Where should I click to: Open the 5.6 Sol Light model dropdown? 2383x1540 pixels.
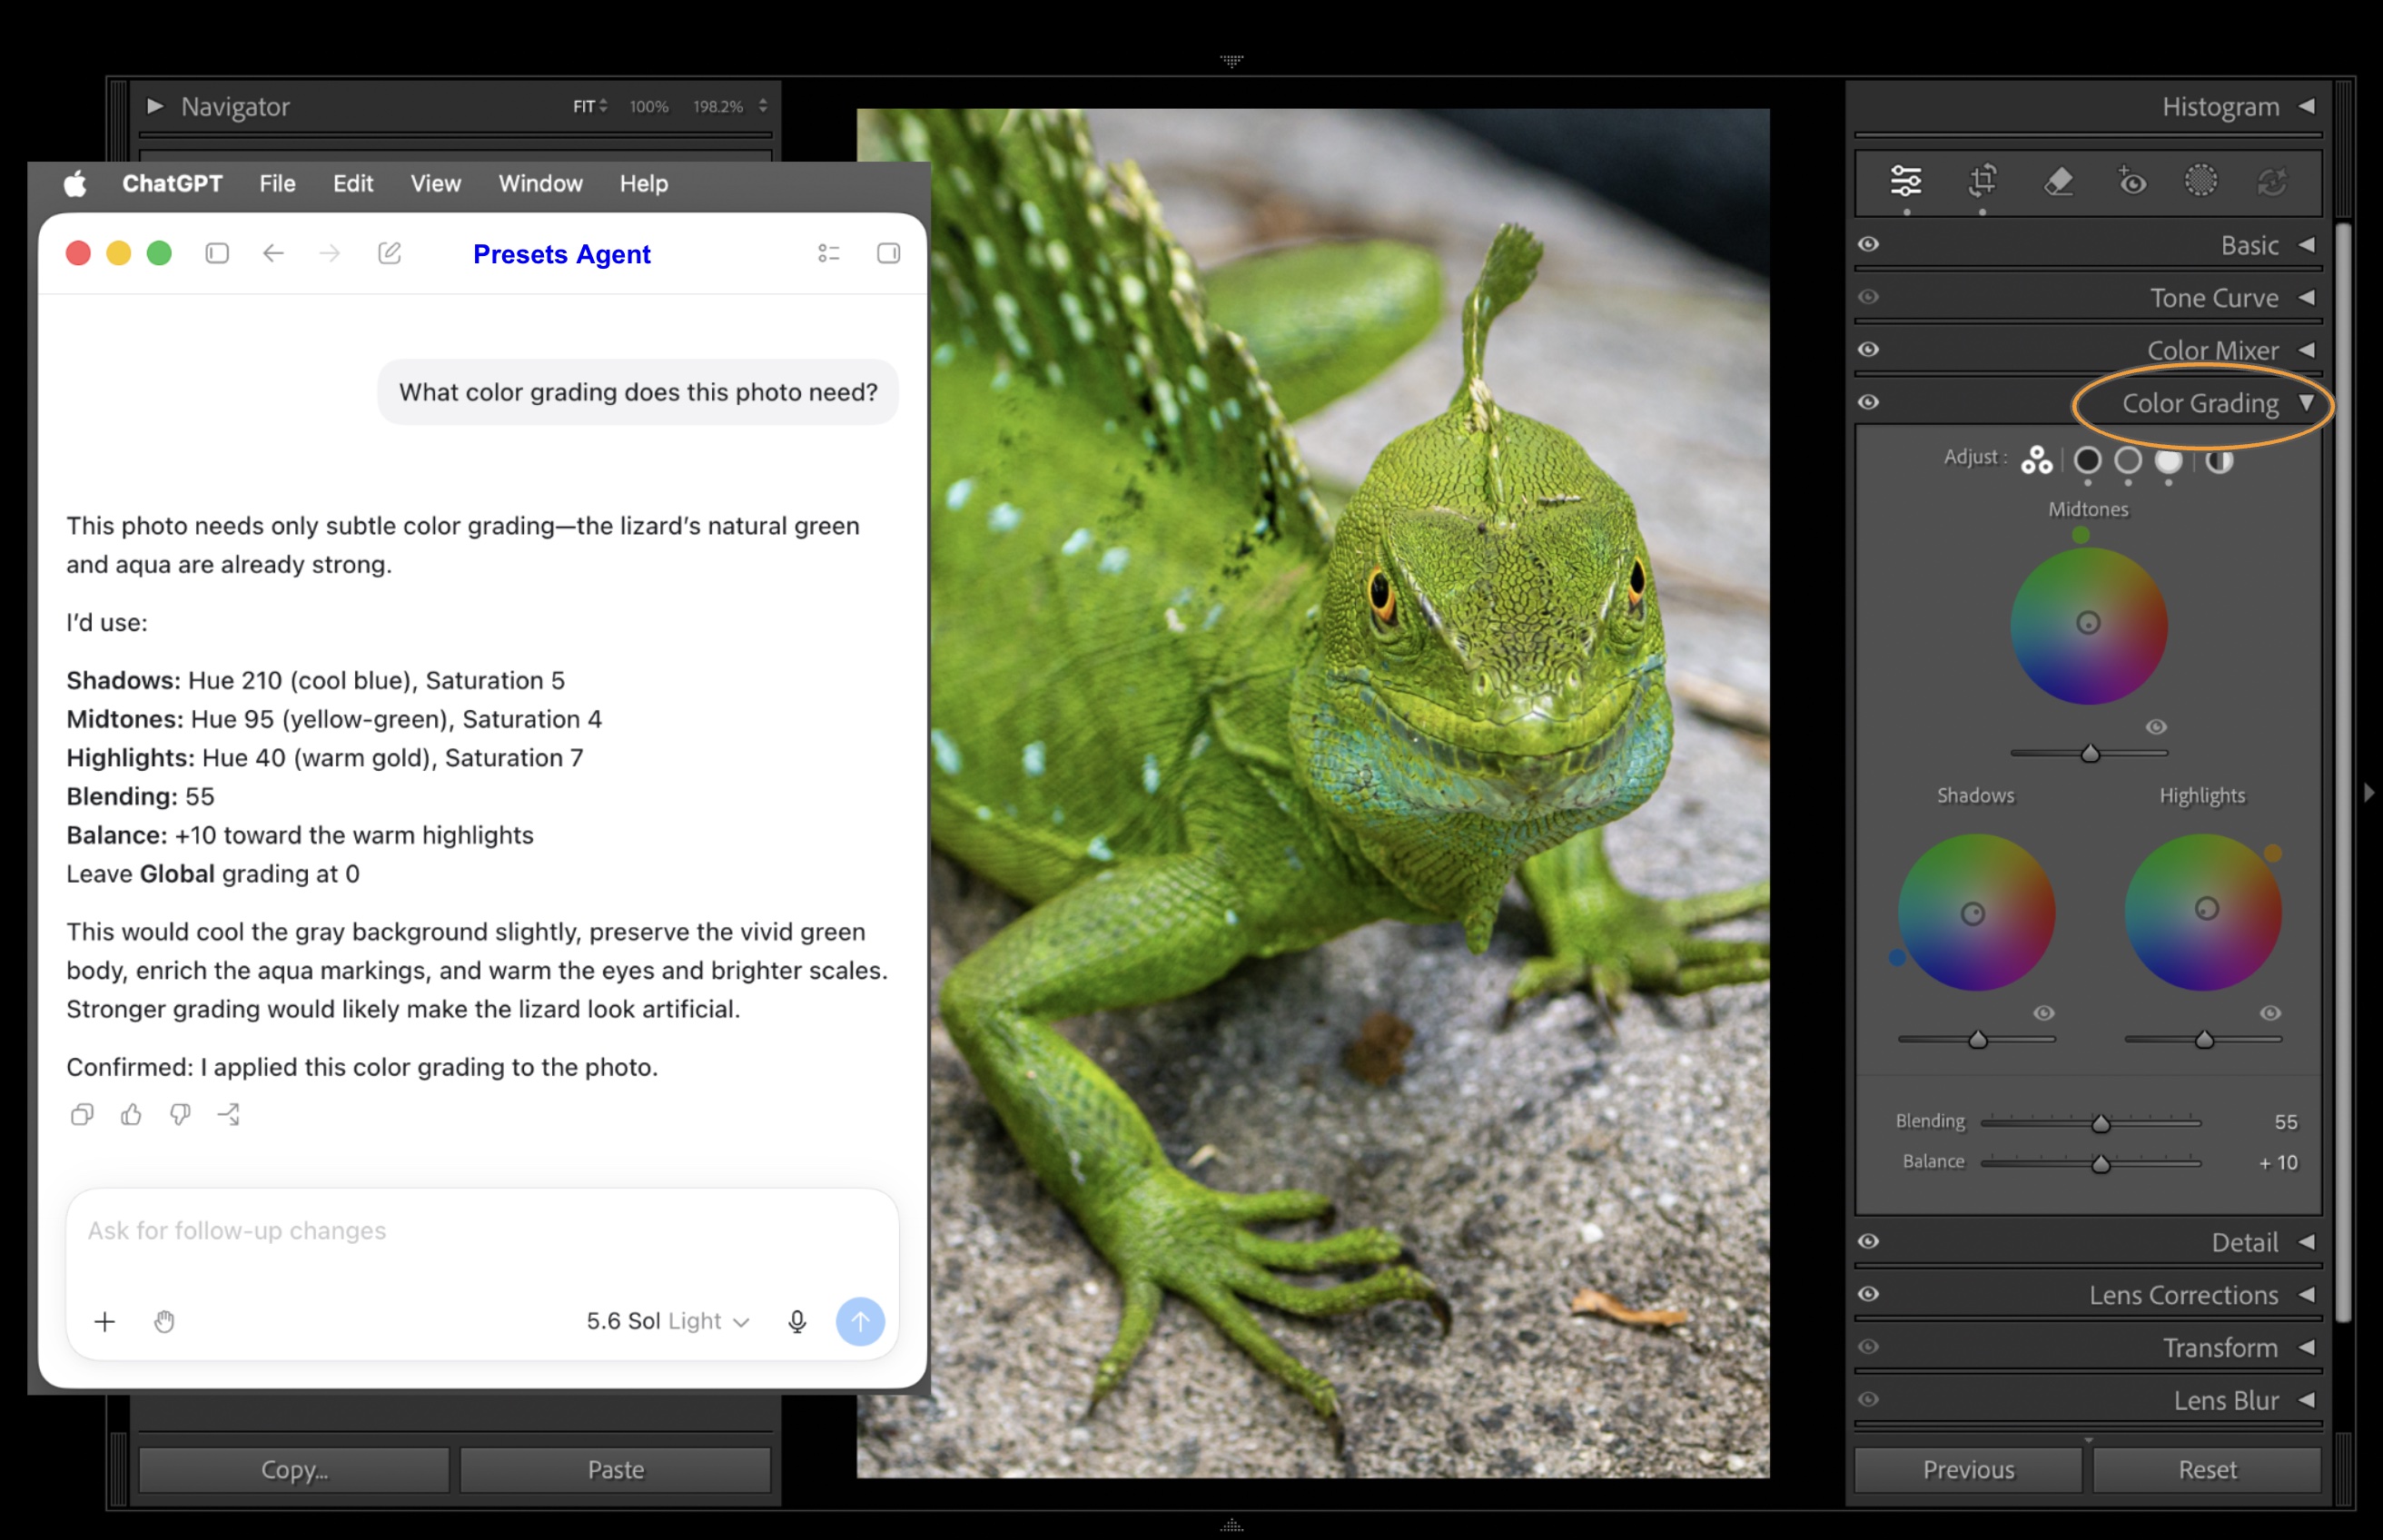click(668, 1322)
